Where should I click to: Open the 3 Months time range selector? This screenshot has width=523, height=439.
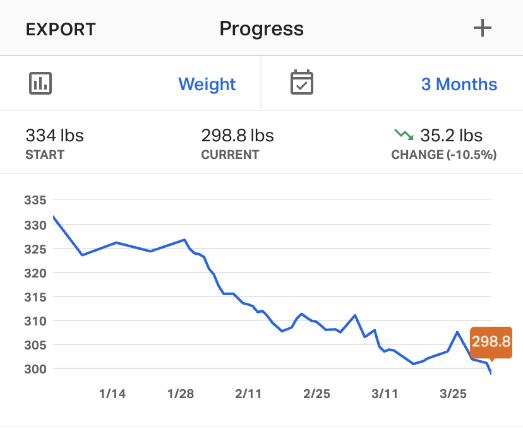click(x=459, y=85)
